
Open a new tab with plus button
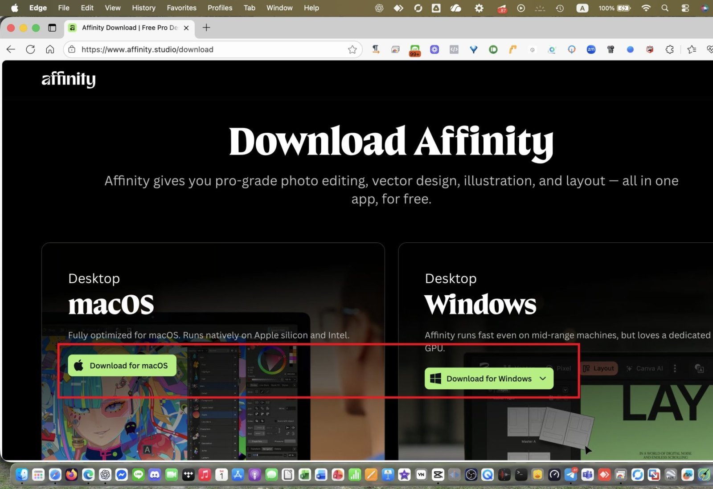206,28
